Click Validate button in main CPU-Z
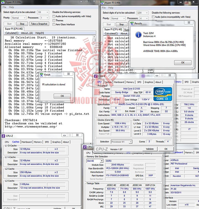Screen dimensions: 199x209 click(x=150, y=149)
